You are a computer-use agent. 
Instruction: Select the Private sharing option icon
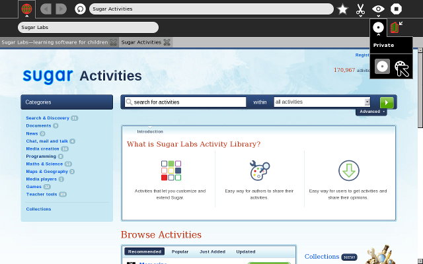(x=383, y=67)
